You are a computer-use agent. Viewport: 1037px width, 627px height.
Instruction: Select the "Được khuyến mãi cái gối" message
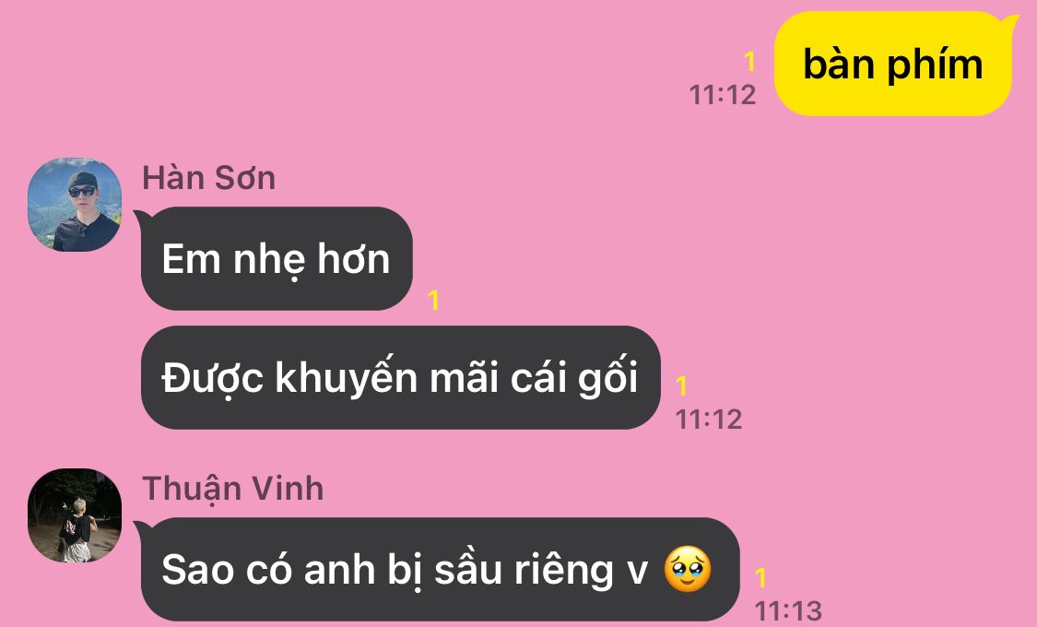click(400, 378)
